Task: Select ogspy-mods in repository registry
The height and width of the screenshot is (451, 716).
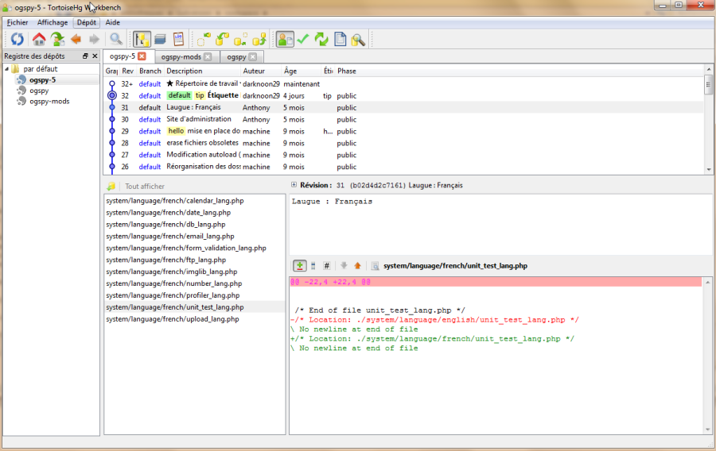Action: (x=49, y=101)
